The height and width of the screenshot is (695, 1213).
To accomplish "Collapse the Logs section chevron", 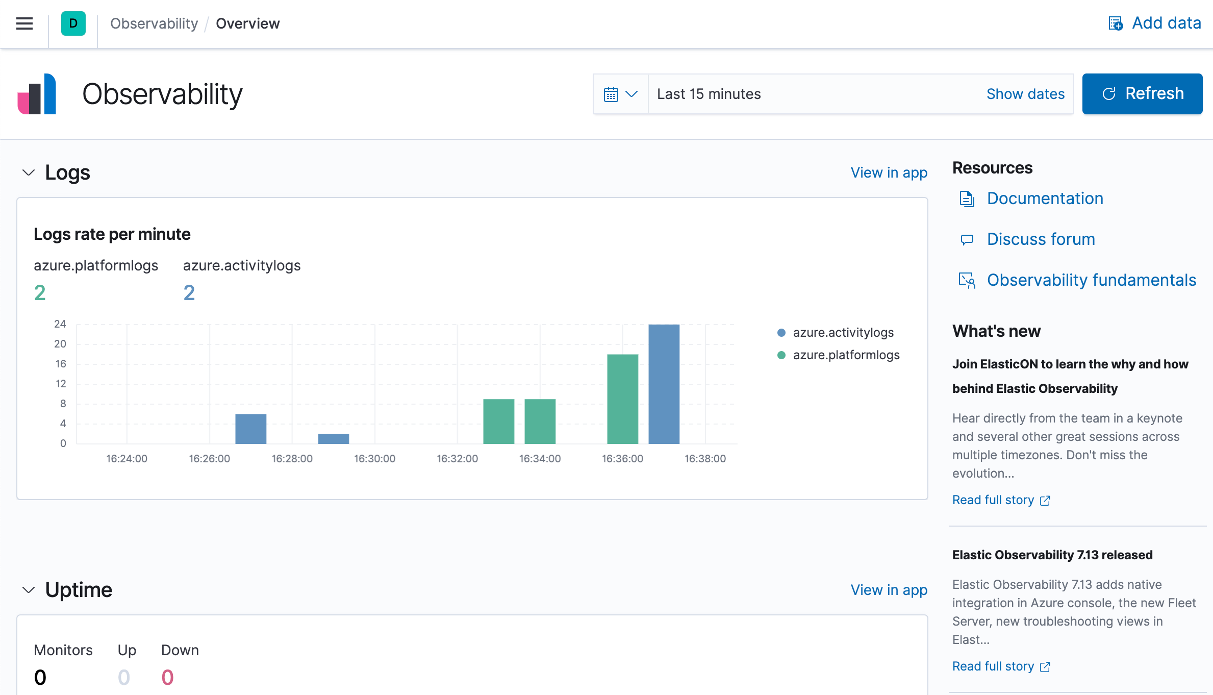I will (x=28, y=172).
